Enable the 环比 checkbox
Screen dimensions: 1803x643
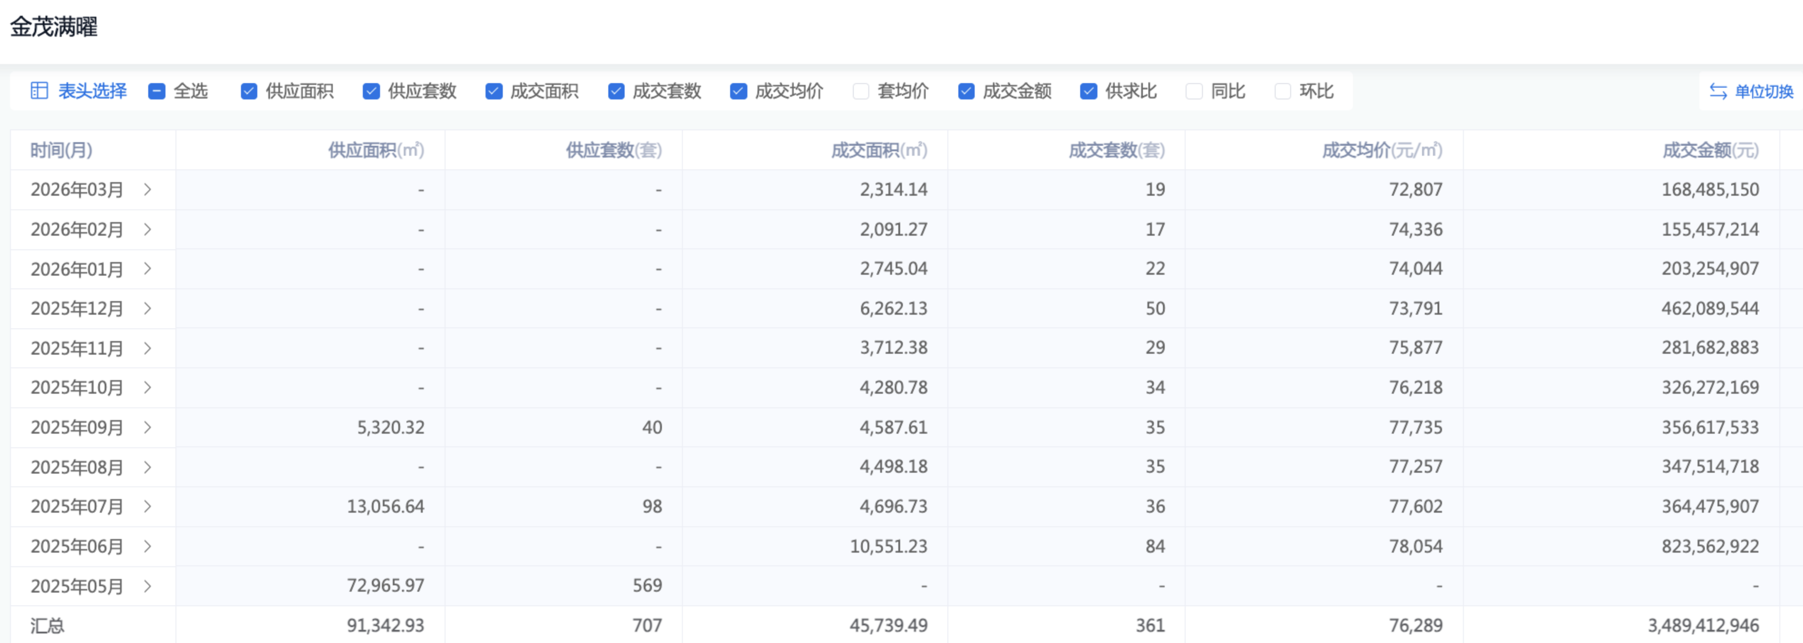pos(1282,92)
